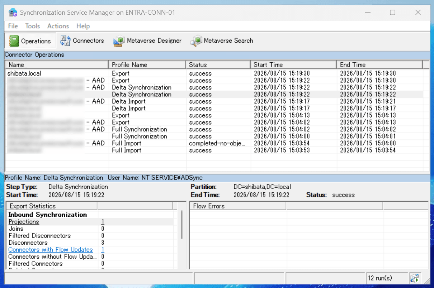Maximize the Synchronization Service Manager window
Image resolution: width=434 pixels, height=288 pixels.
(x=392, y=13)
